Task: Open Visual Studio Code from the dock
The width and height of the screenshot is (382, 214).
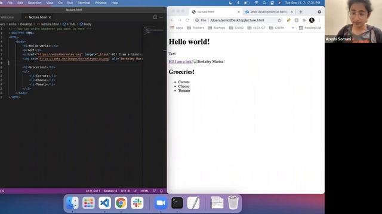Action: tap(105, 203)
